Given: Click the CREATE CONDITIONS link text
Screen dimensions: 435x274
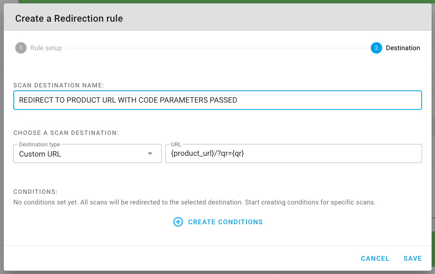Looking at the screenshot, I should [225, 222].
